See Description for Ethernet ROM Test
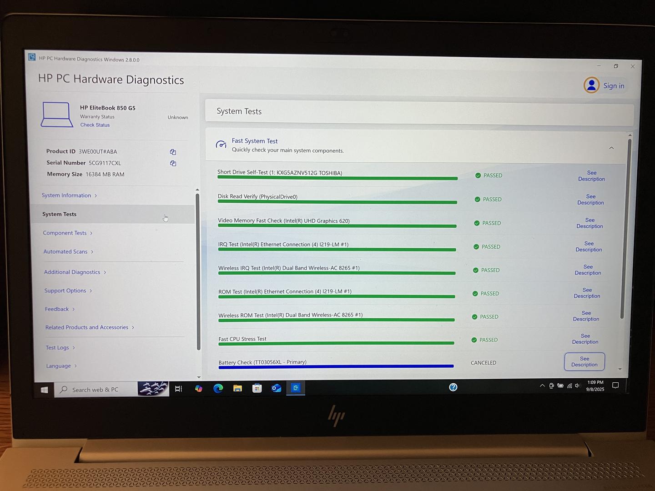The width and height of the screenshot is (655, 491). 587,293
